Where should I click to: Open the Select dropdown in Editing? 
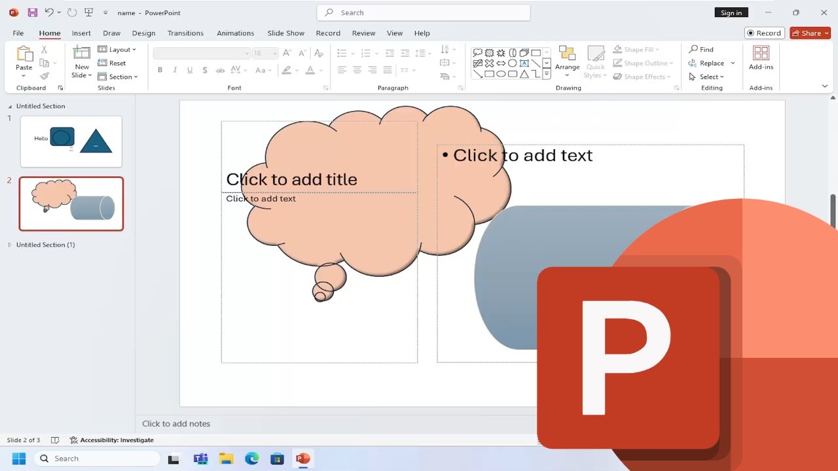click(x=706, y=77)
